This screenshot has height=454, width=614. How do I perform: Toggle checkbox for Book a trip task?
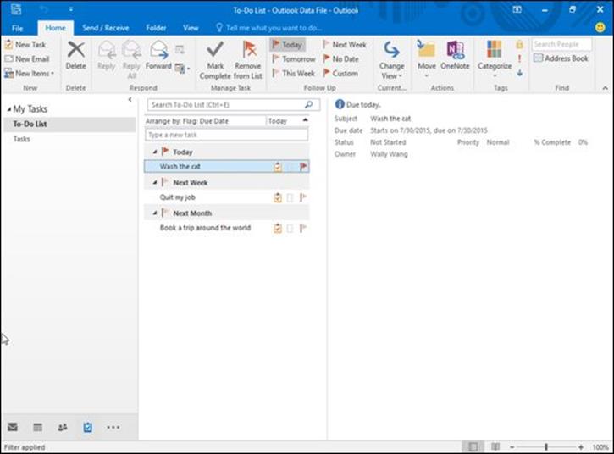(290, 229)
